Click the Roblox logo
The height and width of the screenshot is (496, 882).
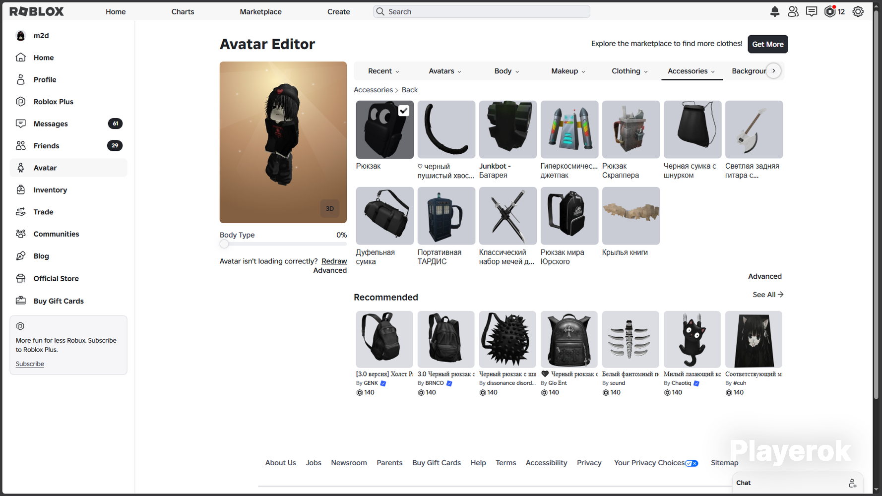[x=37, y=11]
